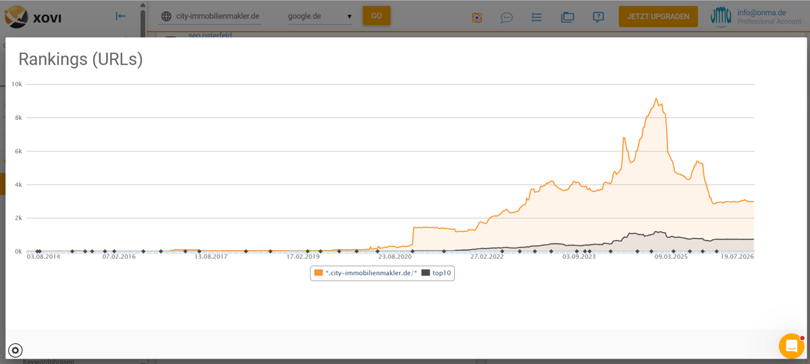Click the 17.02.2019 date label

pyautogui.click(x=303, y=257)
